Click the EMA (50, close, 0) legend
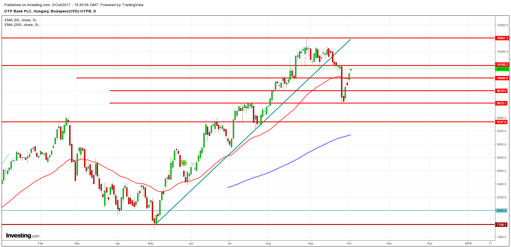Viewport: 511px width, 247px height. [x=20, y=20]
